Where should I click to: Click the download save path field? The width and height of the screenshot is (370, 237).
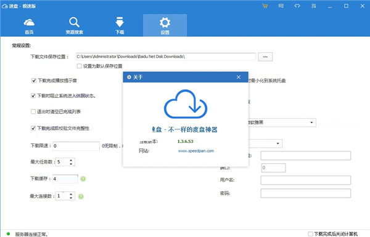coord(166,57)
